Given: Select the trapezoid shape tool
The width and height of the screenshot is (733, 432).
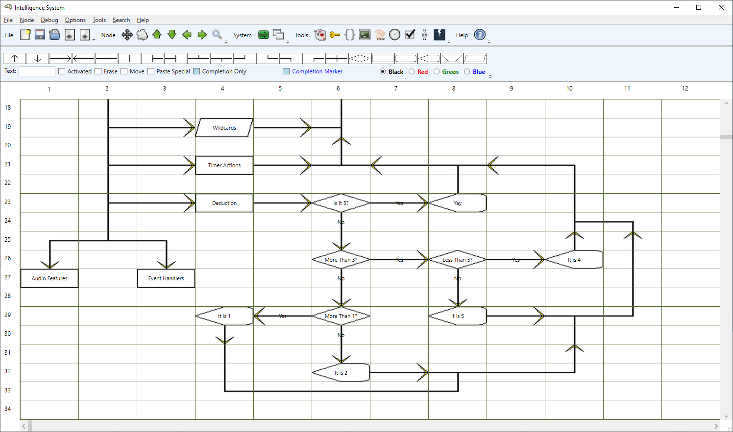Looking at the screenshot, I should pyautogui.click(x=452, y=58).
